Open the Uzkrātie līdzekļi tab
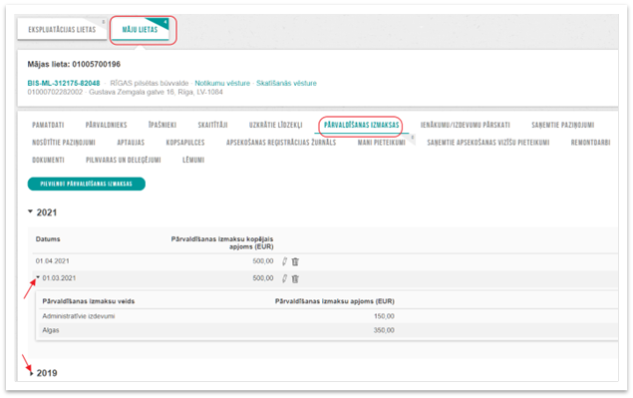633x398 pixels. click(276, 125)
